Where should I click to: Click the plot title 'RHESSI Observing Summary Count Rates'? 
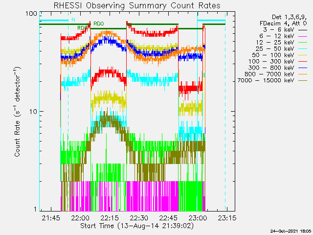pos(137,5)
